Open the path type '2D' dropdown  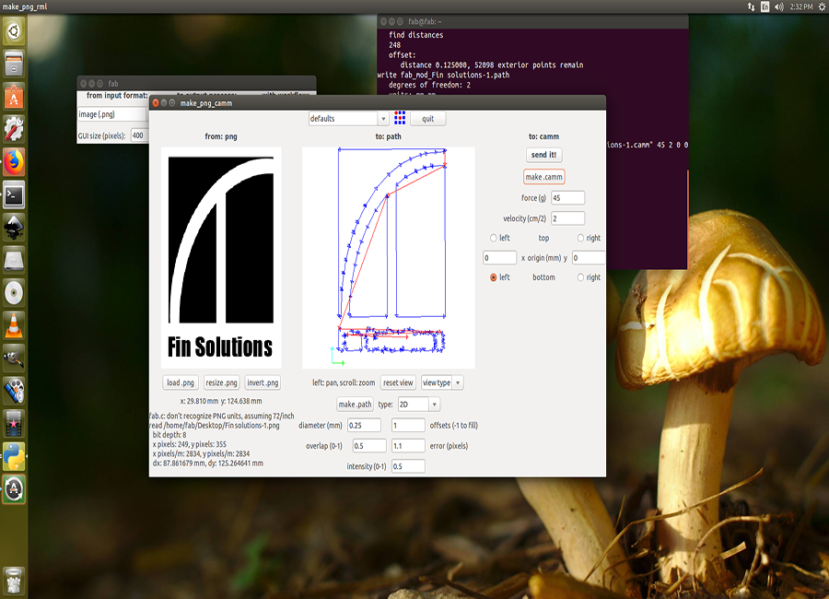pyautogui.click(x=419, y=405)
